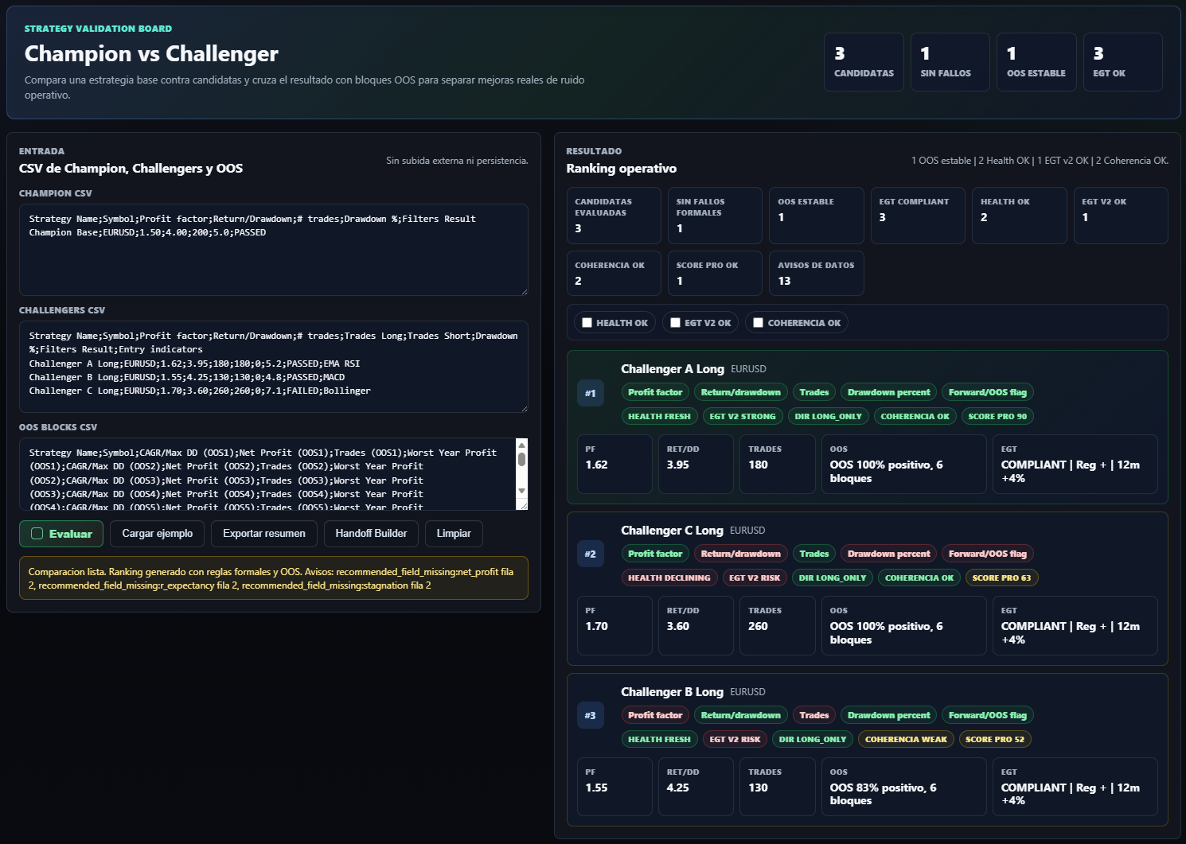Enable the COHERENCIA OK filter checkbox
1186x844 pixels.
(x=758, y=323)
